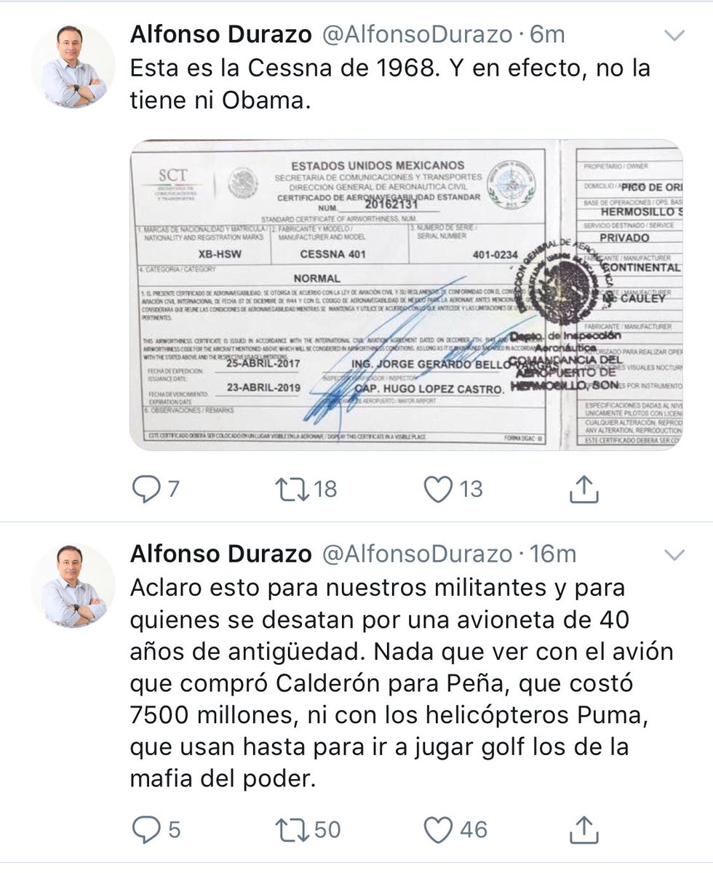713x873 pixels.
Task: Open Alfonso Durazo name on first tweet
Action: pyautogui.click(x=221, y=33)
